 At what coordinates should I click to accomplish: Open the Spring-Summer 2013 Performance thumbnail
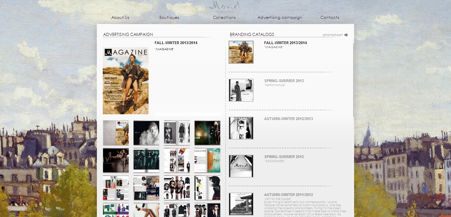241,90
